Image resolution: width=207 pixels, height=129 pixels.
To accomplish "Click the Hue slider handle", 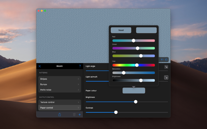I will pyautogui.click(x=137, y=65).
